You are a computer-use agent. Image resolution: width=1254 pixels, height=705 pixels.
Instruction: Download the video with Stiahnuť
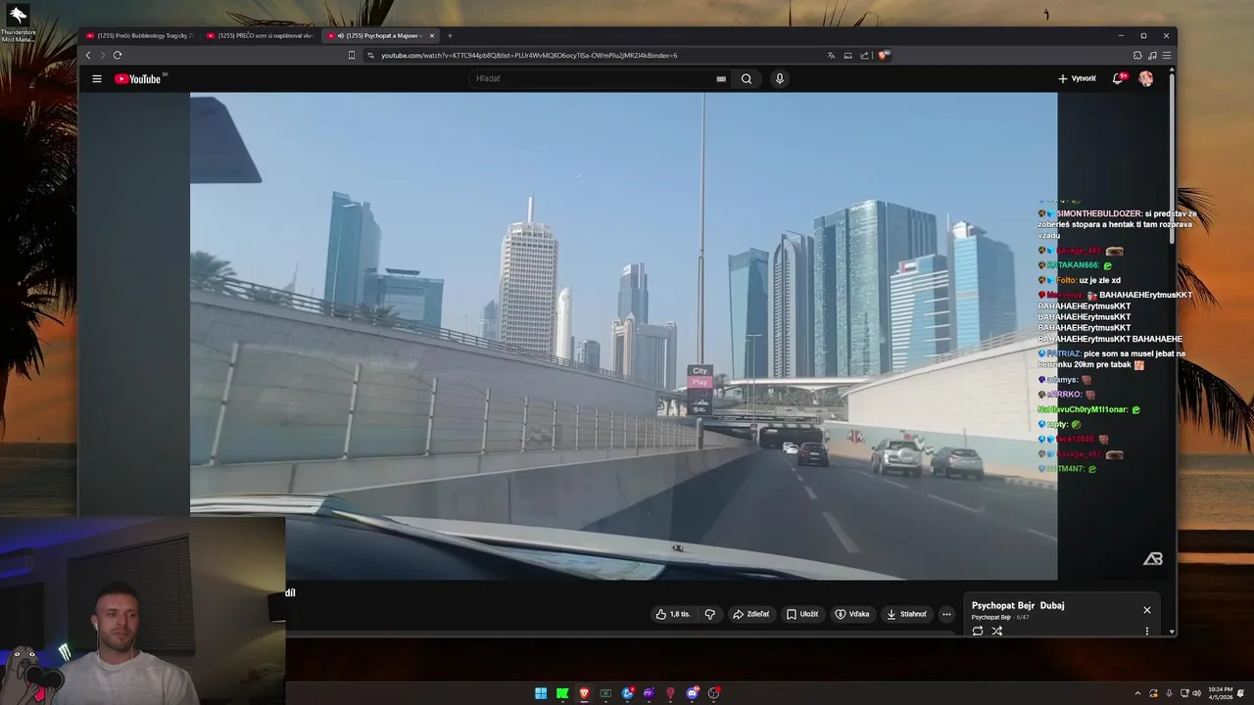(x=906, y=614)
